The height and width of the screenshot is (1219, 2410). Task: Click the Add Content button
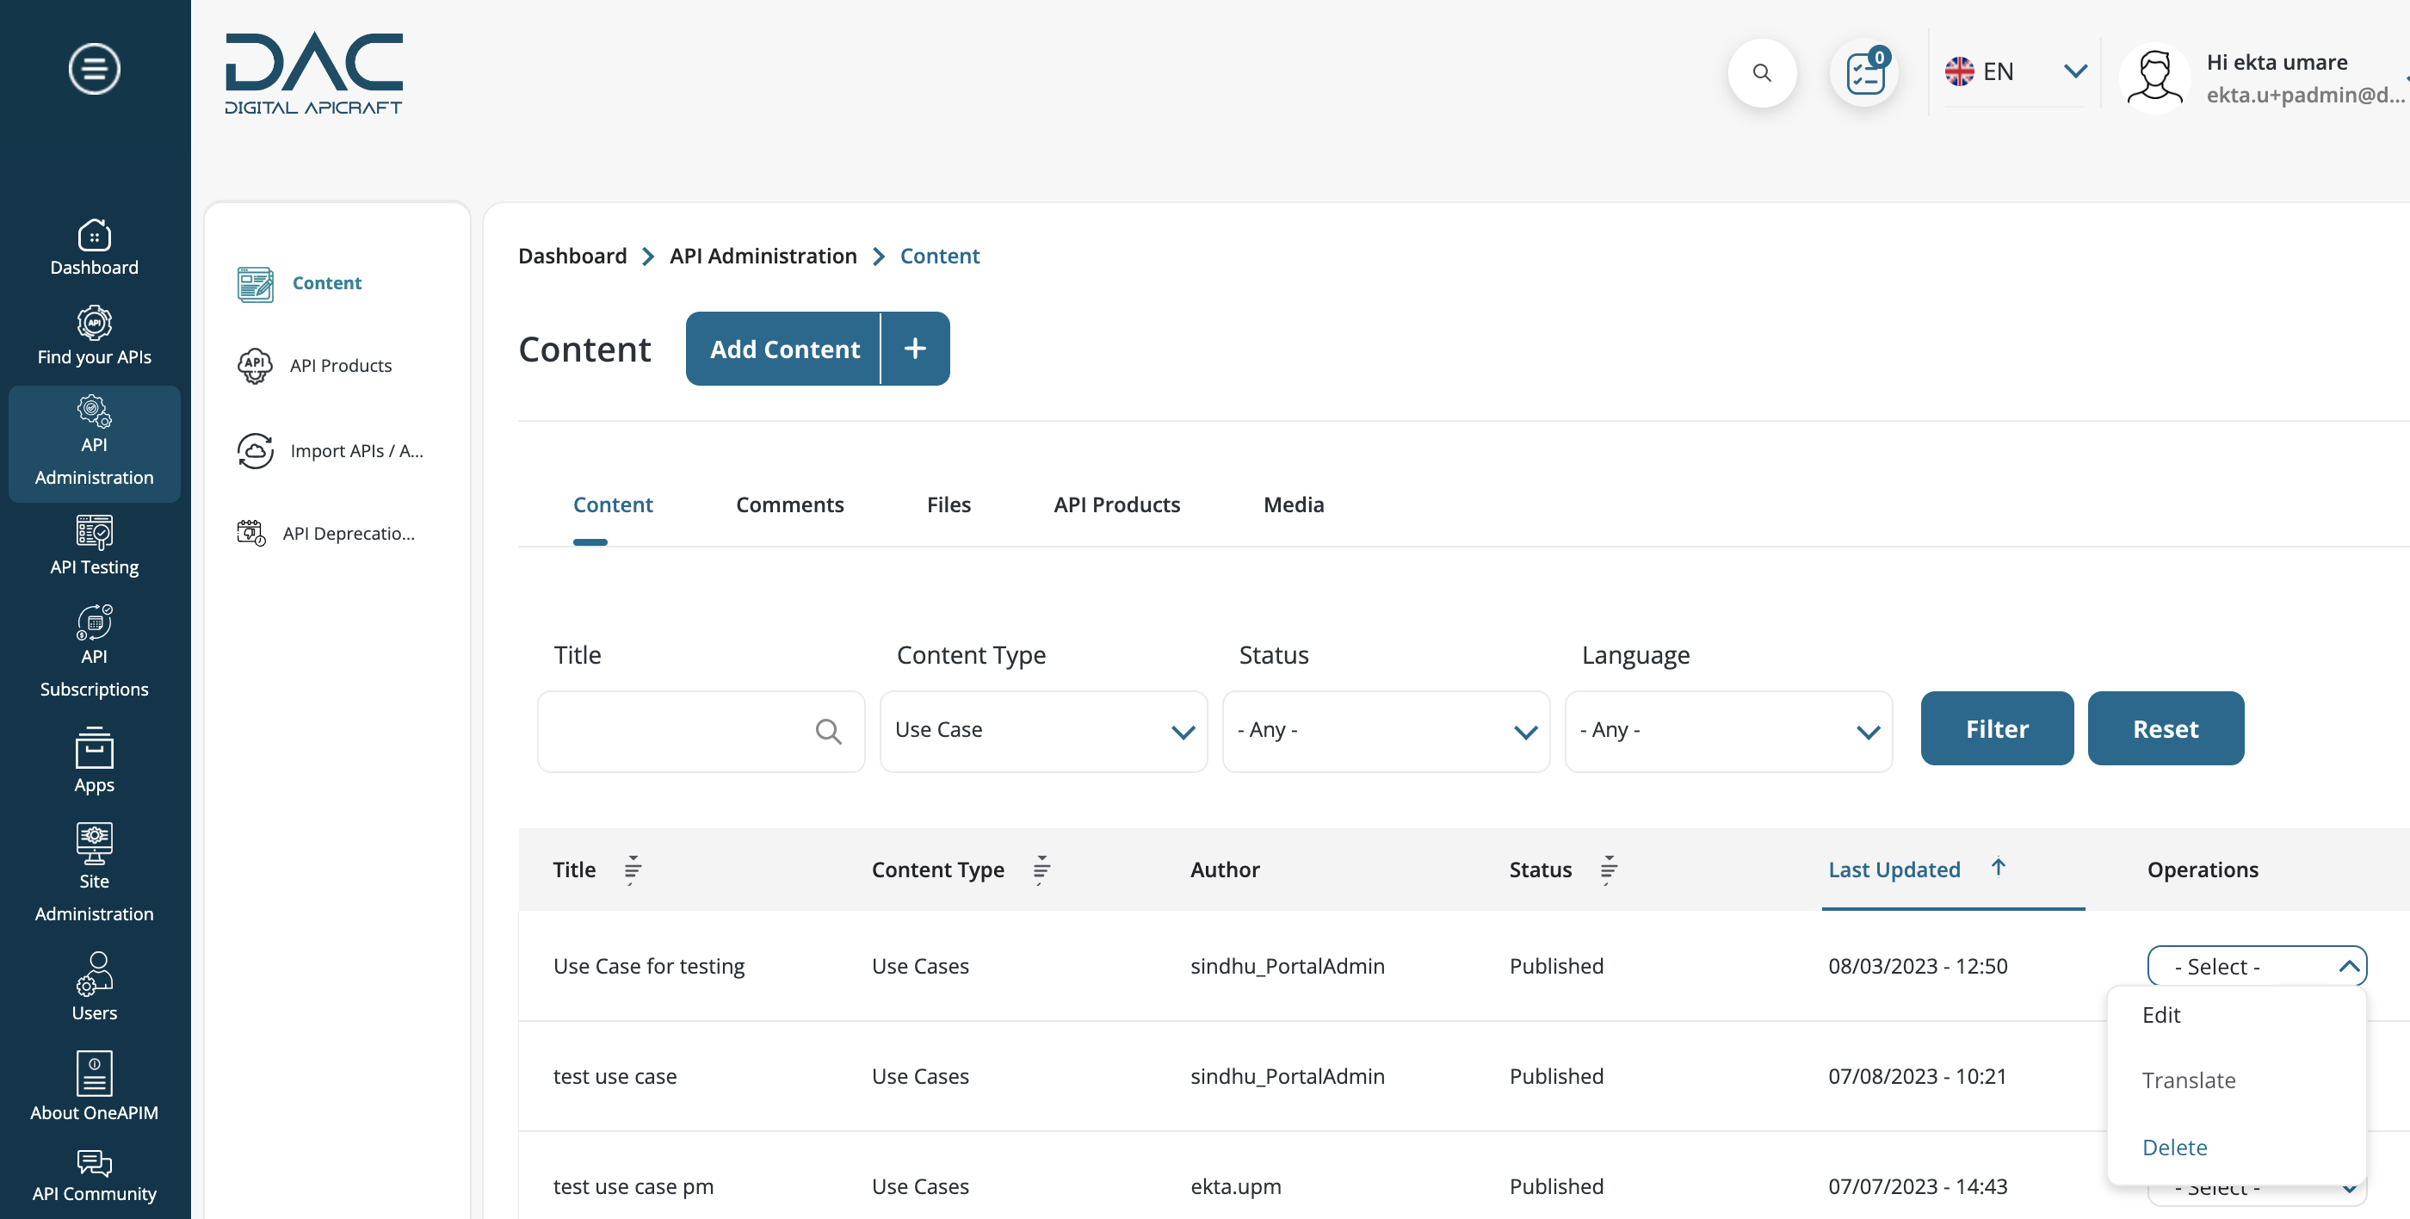click(x=785, y=347)
